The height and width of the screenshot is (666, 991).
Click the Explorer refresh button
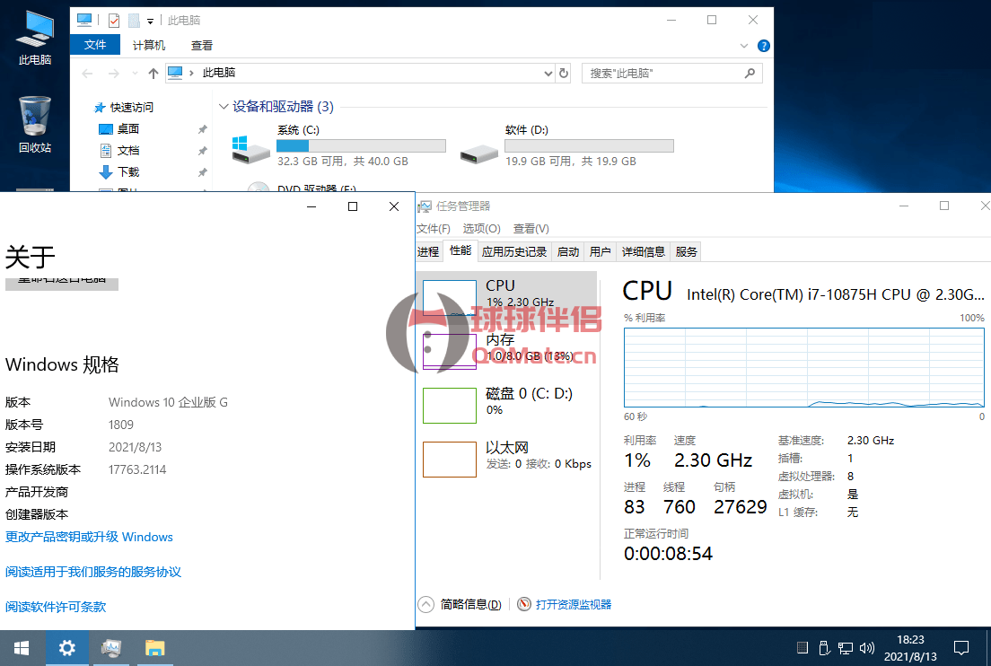pyautogui.click(x=564, y=74)
